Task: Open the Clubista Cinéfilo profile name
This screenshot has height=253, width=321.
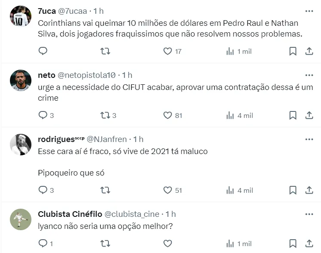Action: (x=70, y=214)
